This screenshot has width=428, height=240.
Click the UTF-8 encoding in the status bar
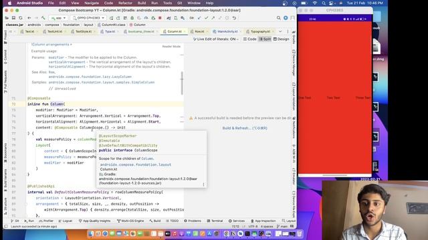coord(253,227)
